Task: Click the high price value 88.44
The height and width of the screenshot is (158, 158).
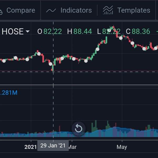Action: (83, 31)
